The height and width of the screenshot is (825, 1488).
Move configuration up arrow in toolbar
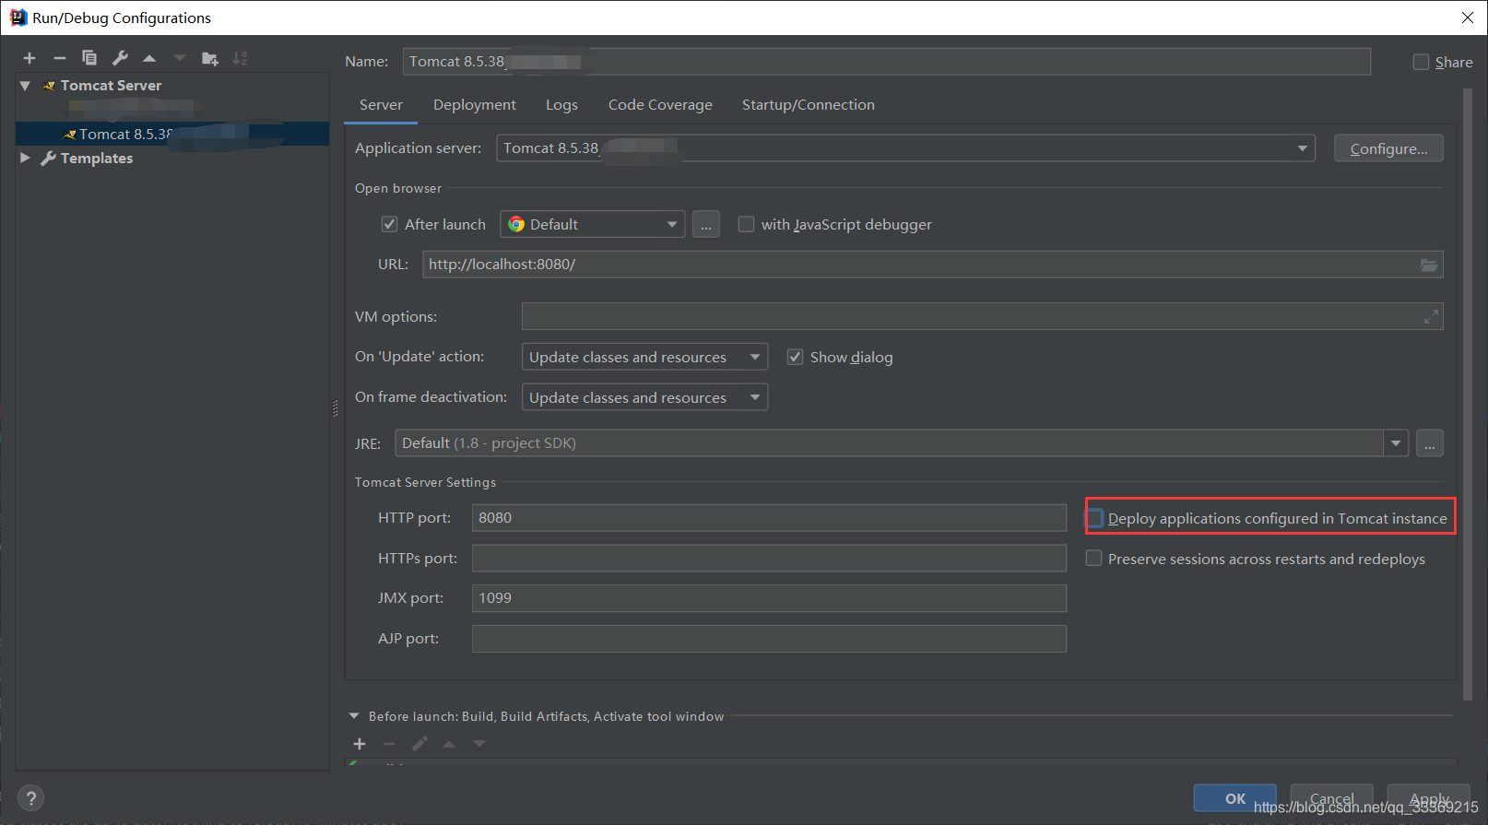coord(149,58)
